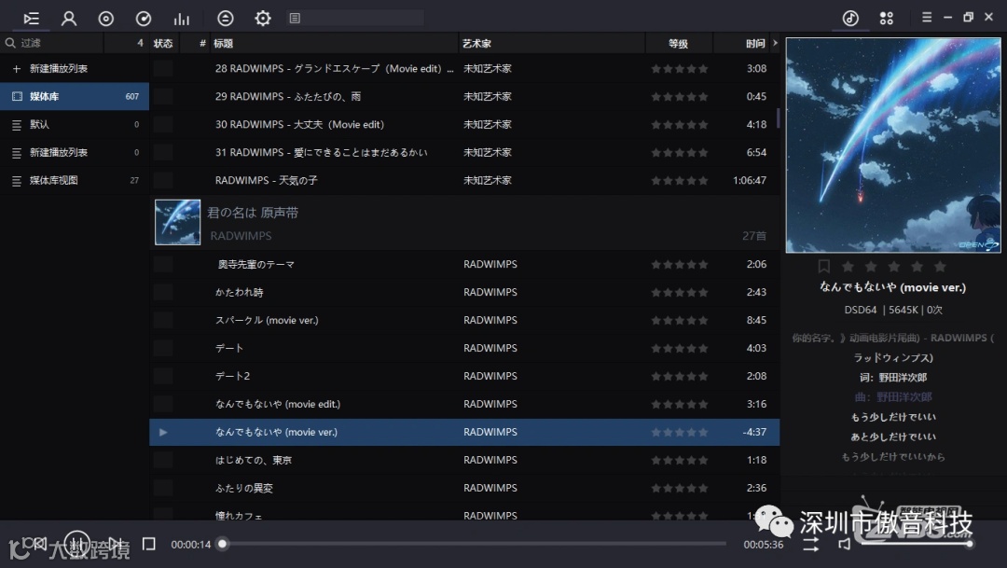Click the circled lines icon in toolbar
This screenshot has height=568, width=1007.
226,18
